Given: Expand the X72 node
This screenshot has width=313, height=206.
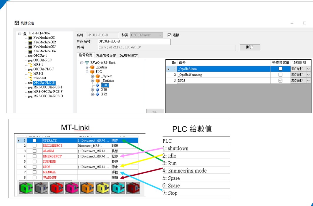Looking at the screenshot, I should pyautogui.click(x=92, y=94).
